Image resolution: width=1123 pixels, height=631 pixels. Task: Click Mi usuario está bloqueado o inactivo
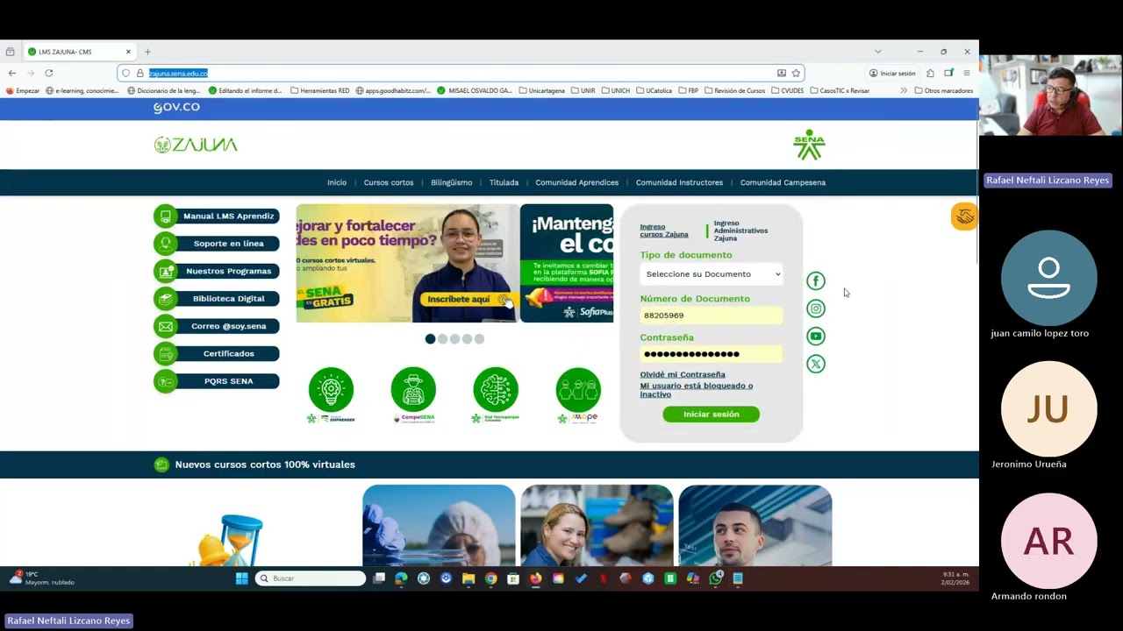[697, 390]
